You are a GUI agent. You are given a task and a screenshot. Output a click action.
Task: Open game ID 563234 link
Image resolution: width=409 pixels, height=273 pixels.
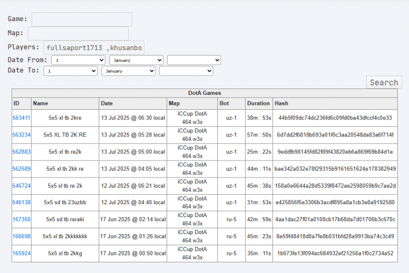21,135
